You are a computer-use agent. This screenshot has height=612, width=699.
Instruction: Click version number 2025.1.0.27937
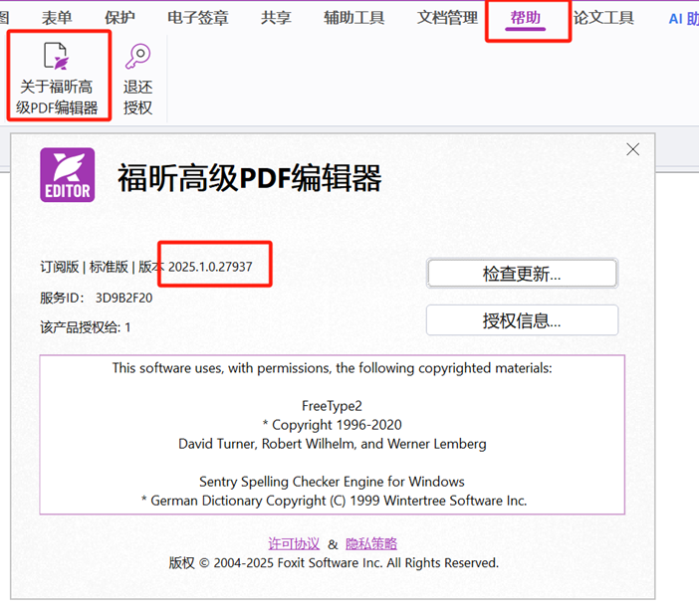[210, 267]
